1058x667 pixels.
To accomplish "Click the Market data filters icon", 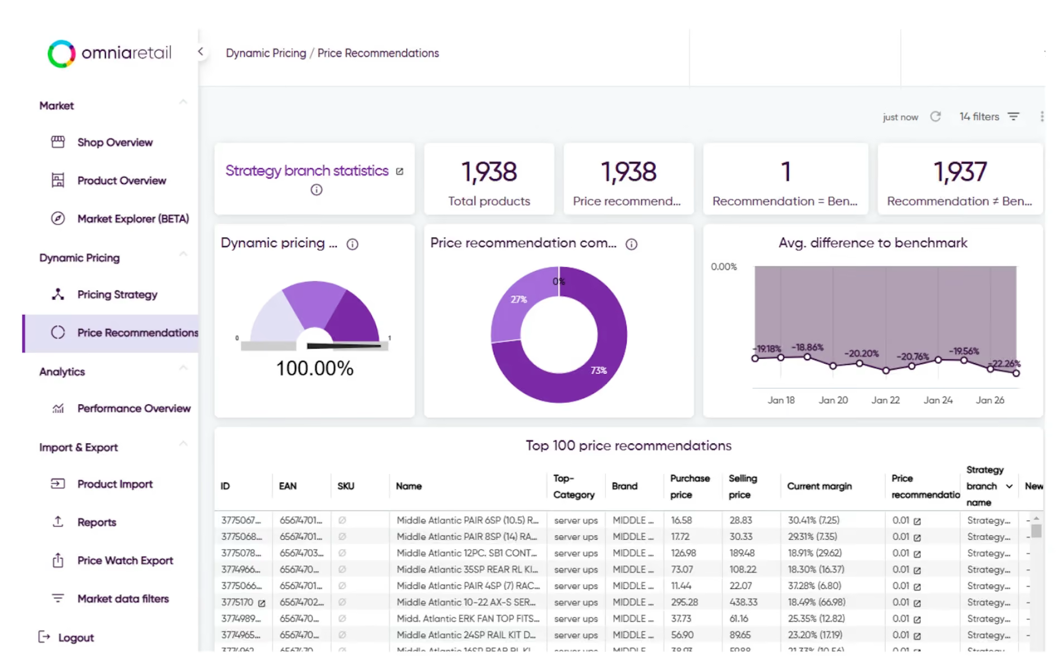I will coord(58,598).
